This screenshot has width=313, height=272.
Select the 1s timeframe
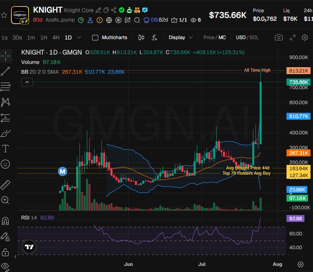(4, 37)
